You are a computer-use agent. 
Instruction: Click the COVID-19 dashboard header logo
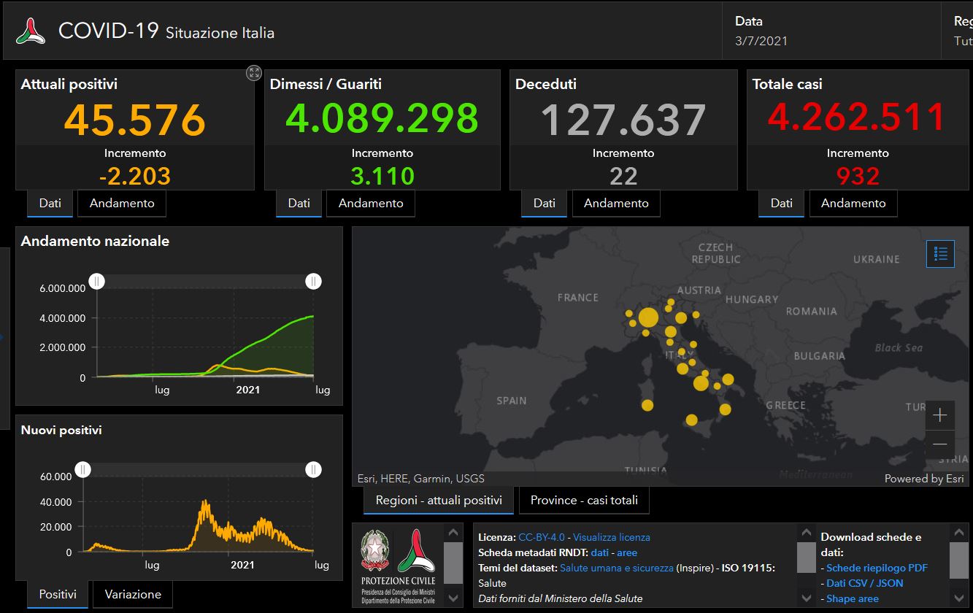[x=31, y=31]
